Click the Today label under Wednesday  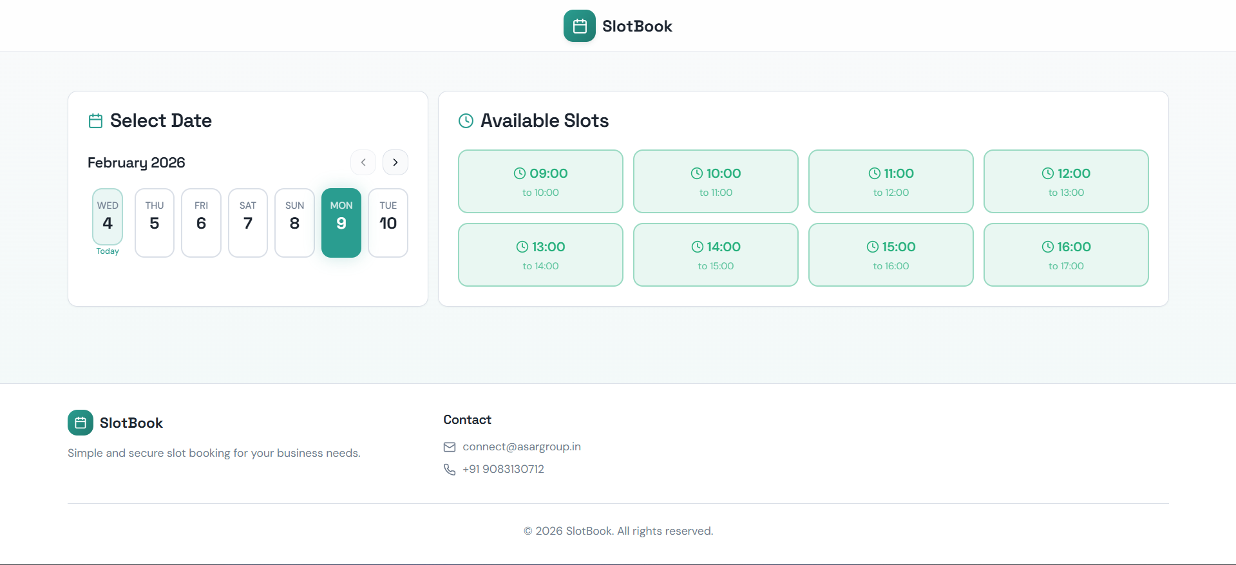(x=108, y=251)
